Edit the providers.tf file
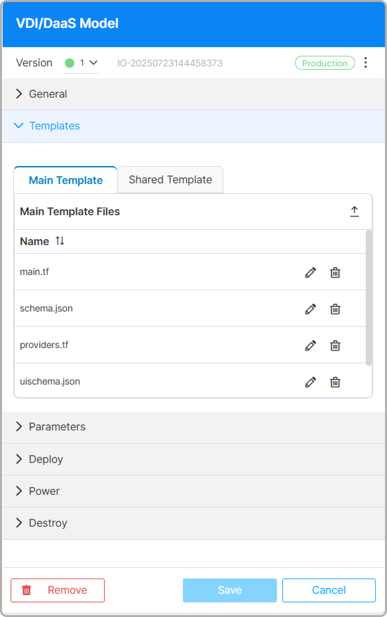 pos(310,346)
